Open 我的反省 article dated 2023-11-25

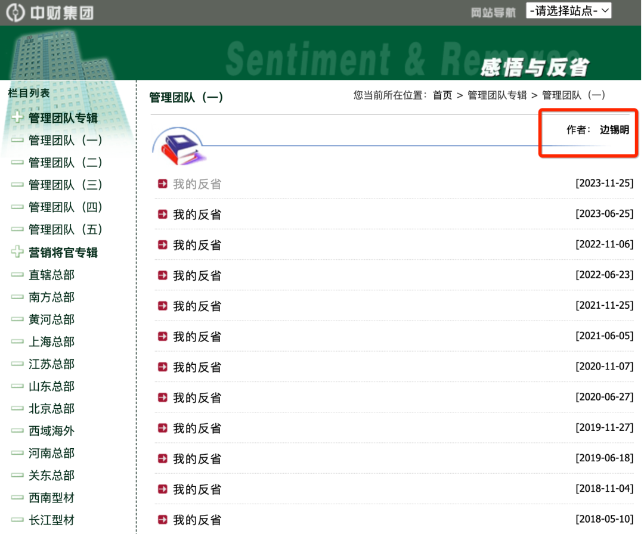point(197,184)
